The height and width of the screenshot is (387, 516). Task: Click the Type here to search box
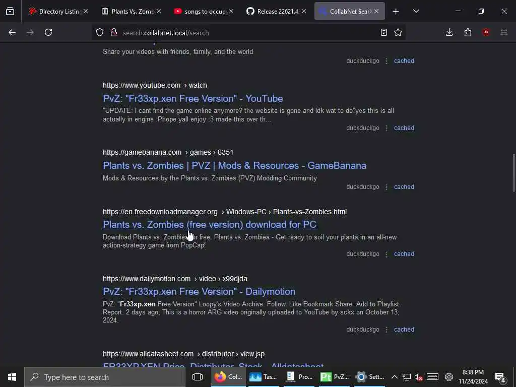point(105,377)
